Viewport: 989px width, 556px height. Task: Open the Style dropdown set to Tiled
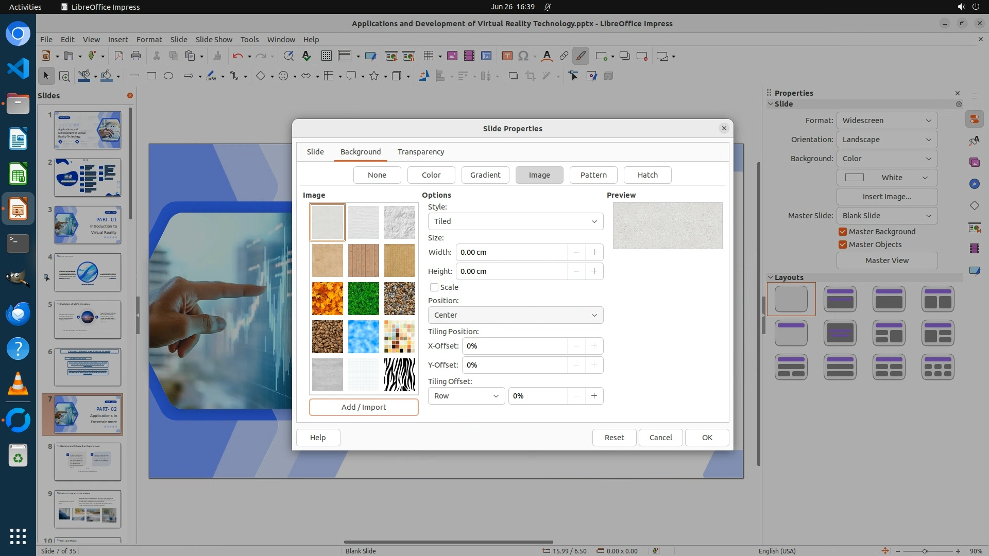point(515,221)
